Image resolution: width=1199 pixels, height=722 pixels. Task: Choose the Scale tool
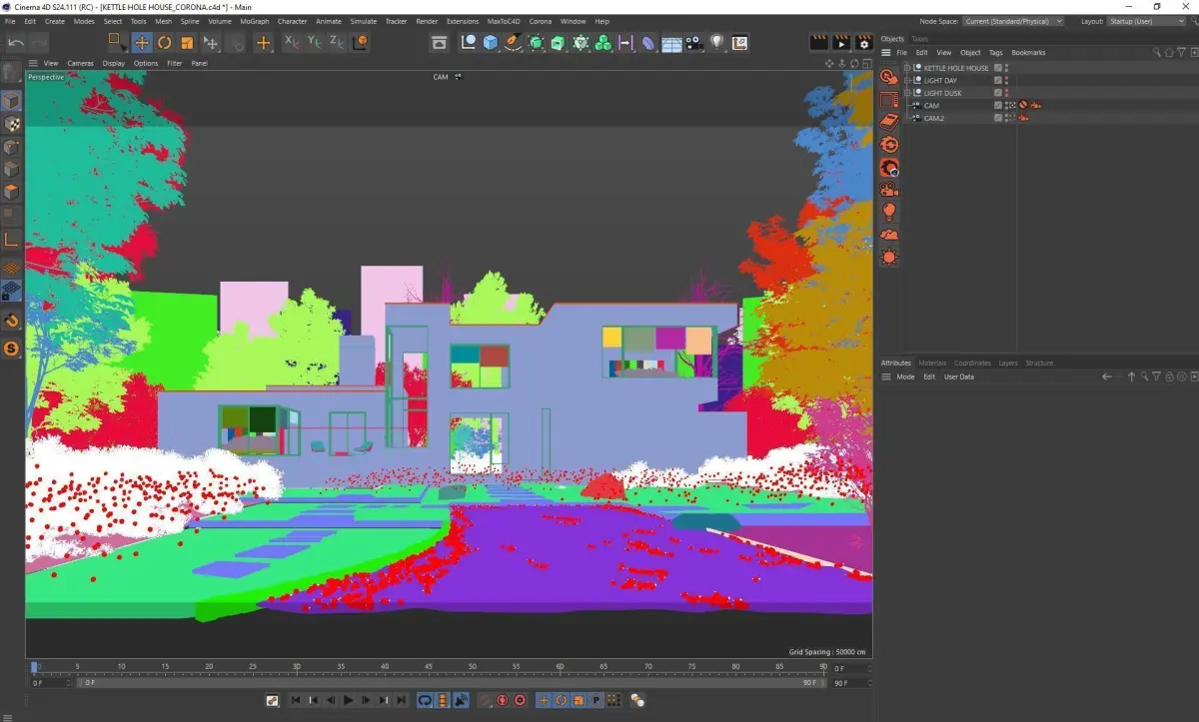(186, 42)
